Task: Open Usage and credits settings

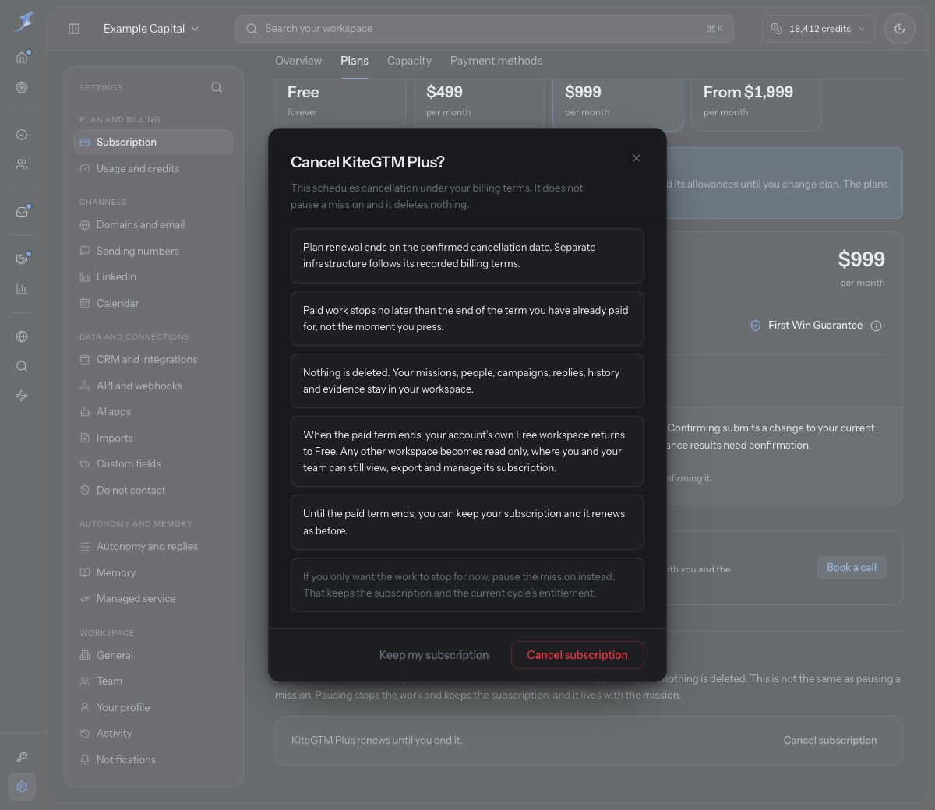Action: (x=153, y=168)
